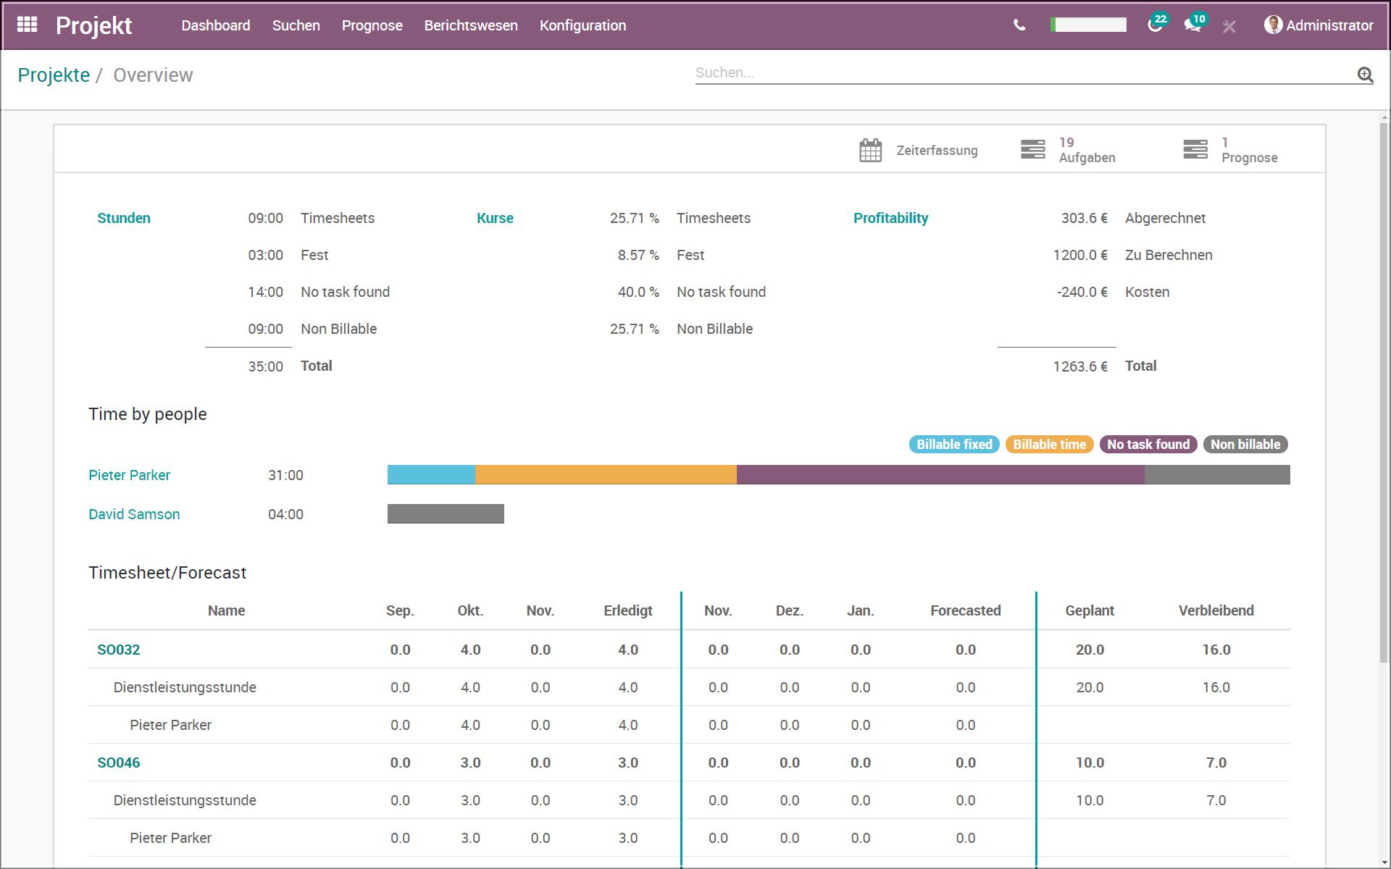The image size is (1391, 869).
Task: Click the debug tools X icon
Action: click(1229, 27)
